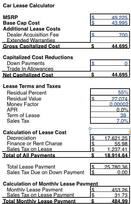131x204 pixels.
Task: Click the MSRP label
Action: tap(10, 17)
